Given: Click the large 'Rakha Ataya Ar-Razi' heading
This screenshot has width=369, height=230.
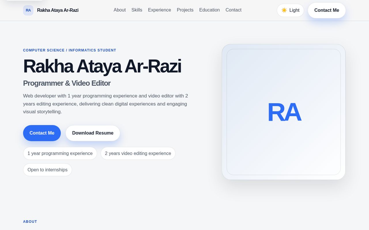Looking at the screenshot, I should click(102, 66).
